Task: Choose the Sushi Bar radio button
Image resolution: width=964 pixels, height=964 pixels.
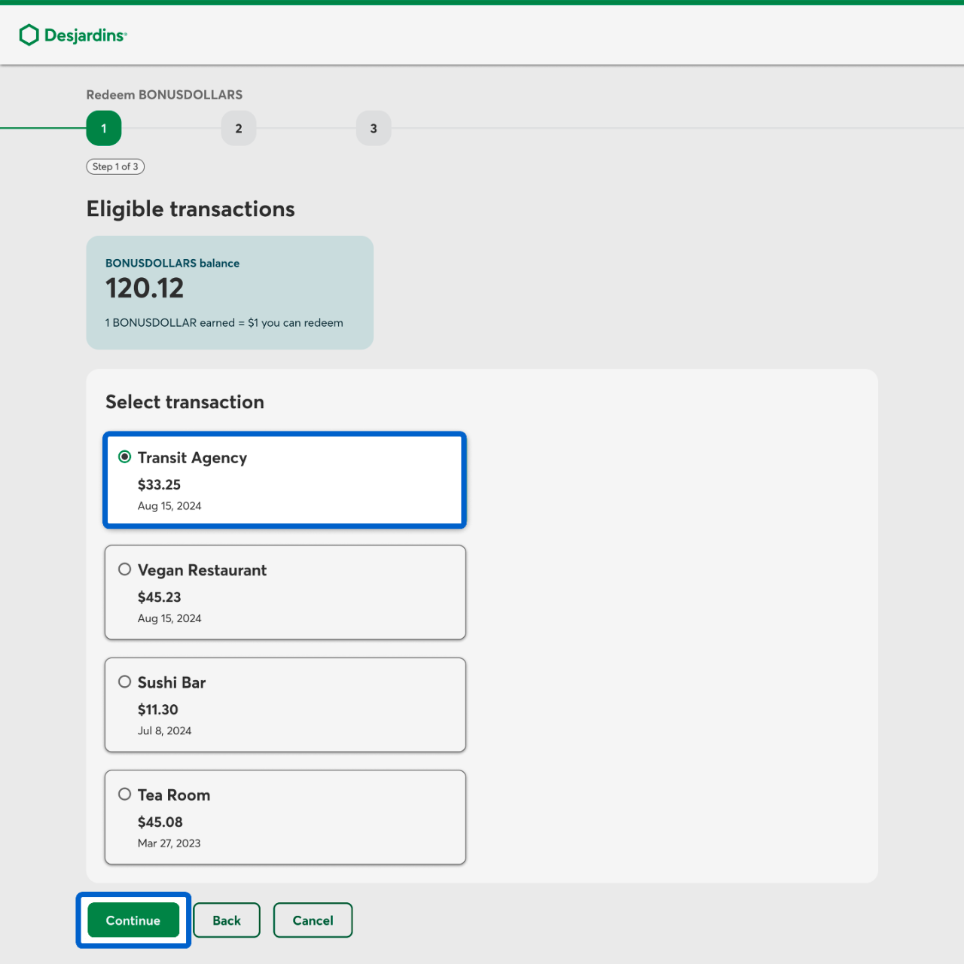Action: click(x=125, y=682)
